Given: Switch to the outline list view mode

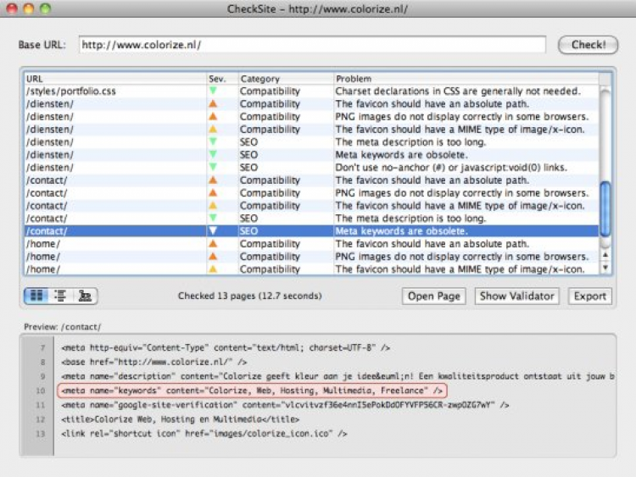Looking at the screenshot, I should click(60, 296).
